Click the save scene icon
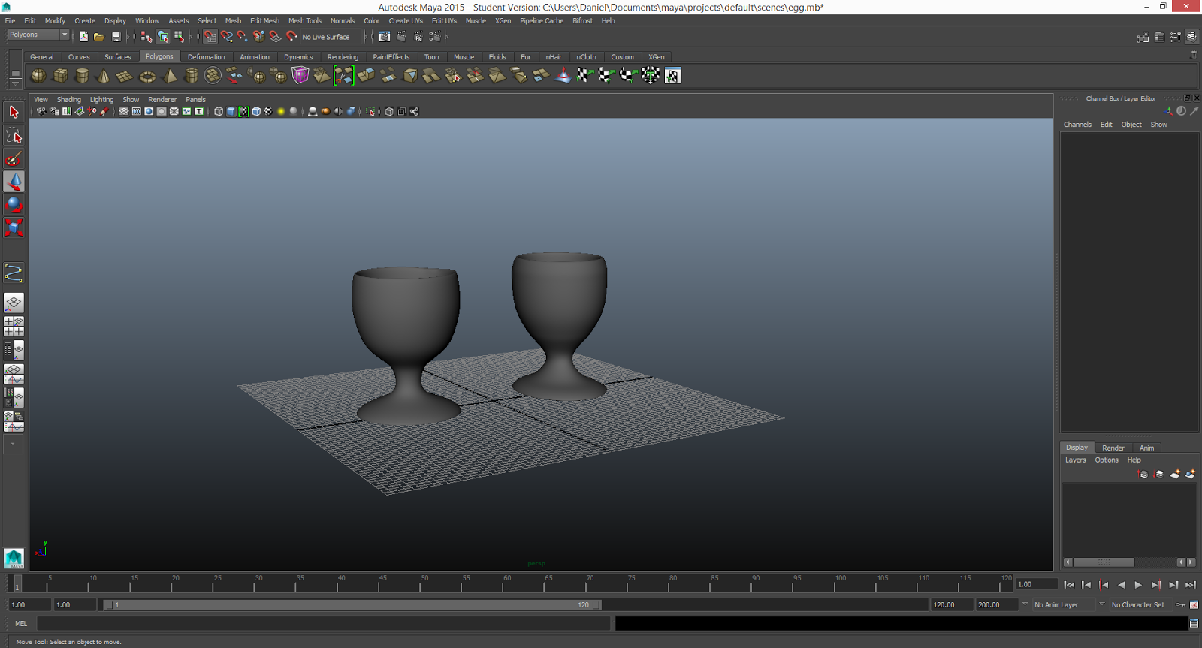 click(116, 36)
